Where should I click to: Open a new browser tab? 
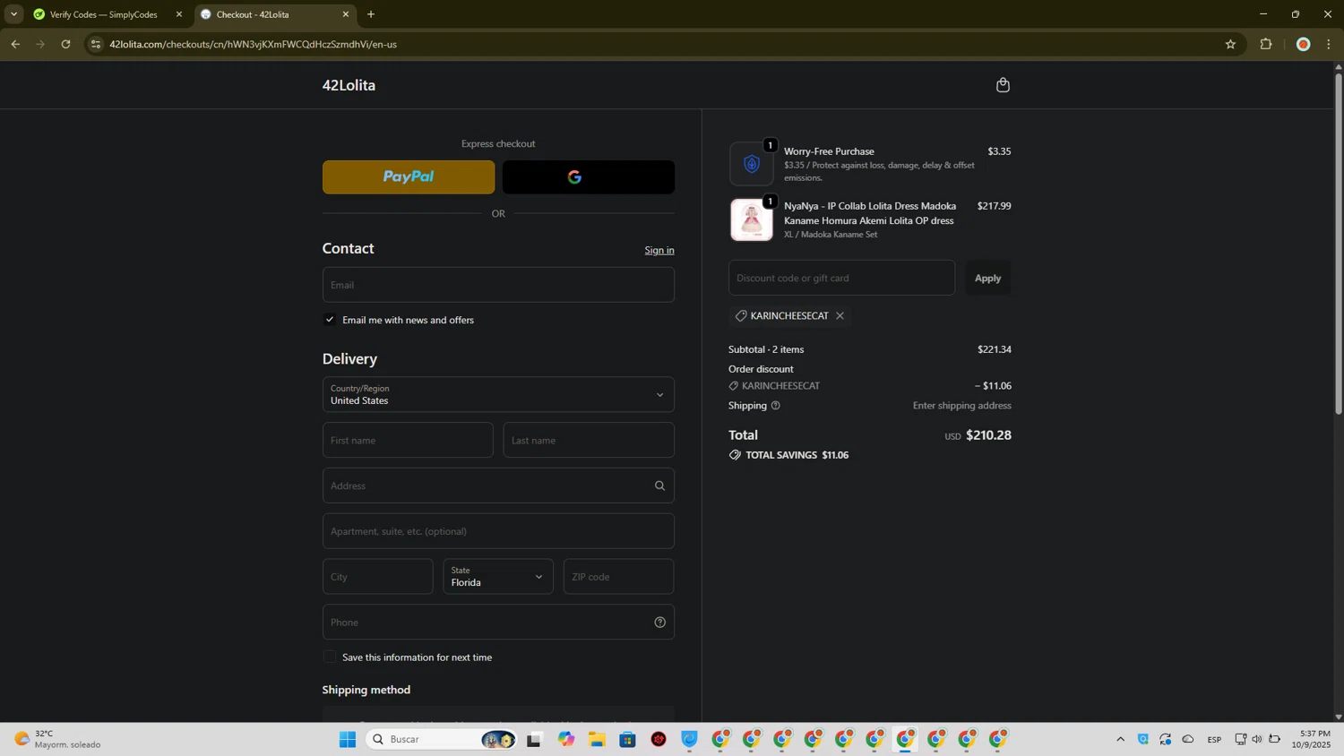coord(371,14)
